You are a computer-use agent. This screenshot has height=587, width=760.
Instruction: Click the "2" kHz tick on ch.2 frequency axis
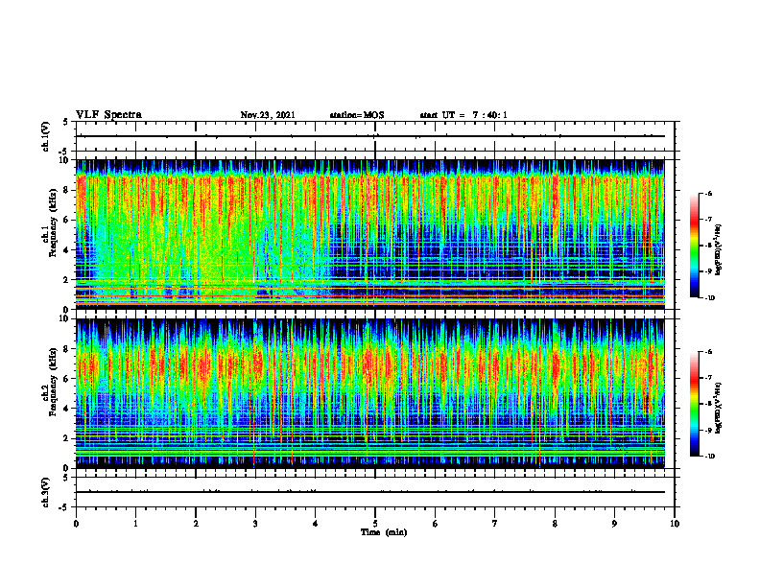67,438
